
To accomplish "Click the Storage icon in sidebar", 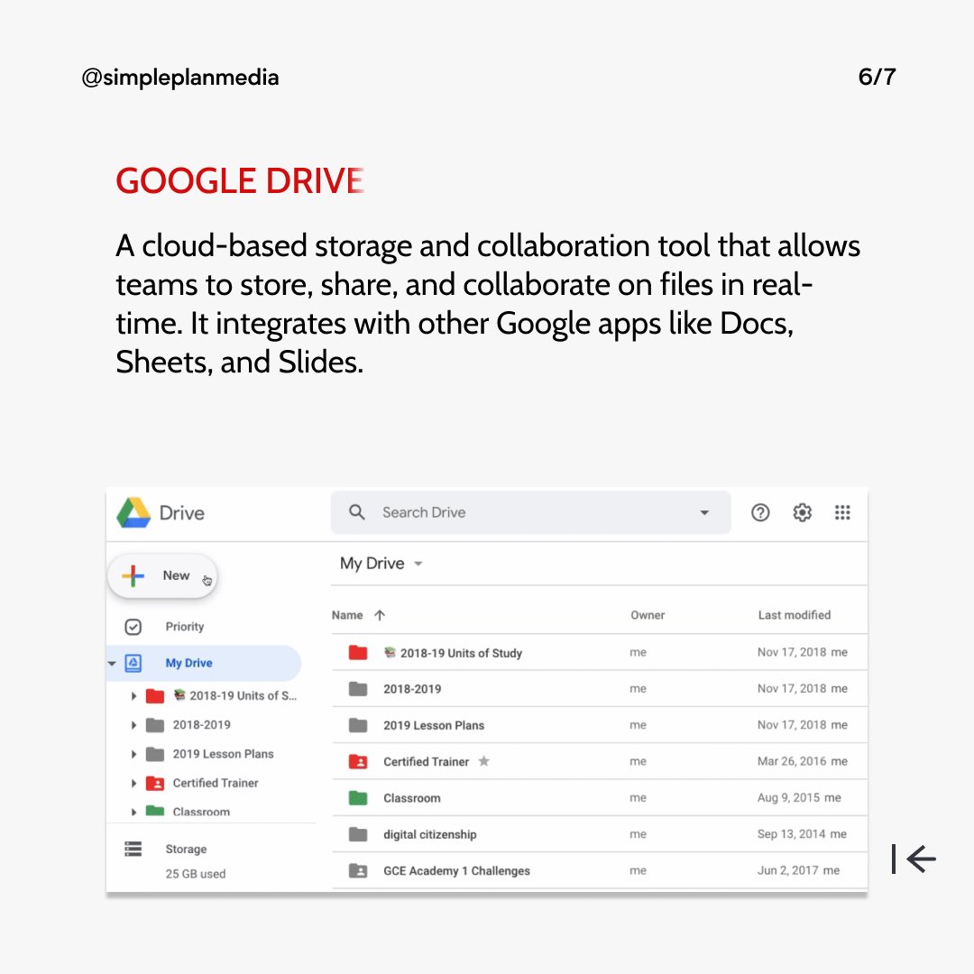I will [133, 849].
